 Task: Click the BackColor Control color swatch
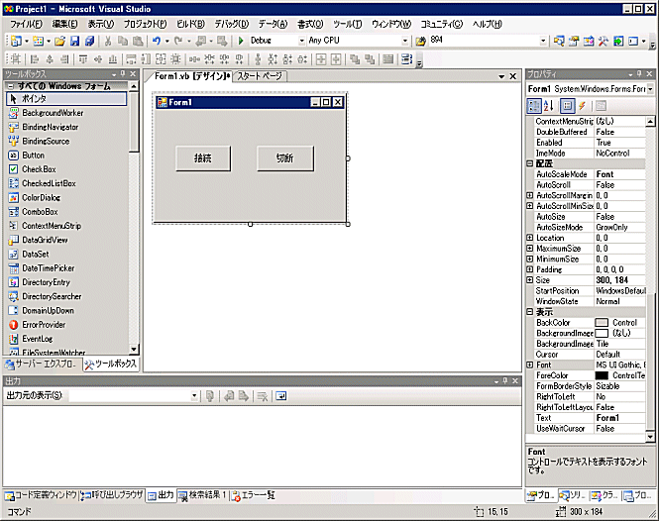coord(602,323)
